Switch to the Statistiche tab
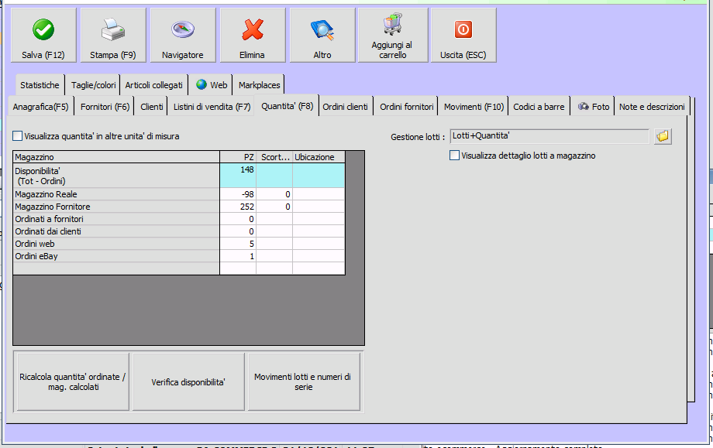This screenshot has width=713, height=448. [x=40, y=85]
